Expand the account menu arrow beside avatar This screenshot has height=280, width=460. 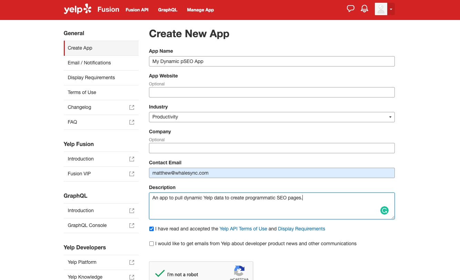click(x=391, y=9)
